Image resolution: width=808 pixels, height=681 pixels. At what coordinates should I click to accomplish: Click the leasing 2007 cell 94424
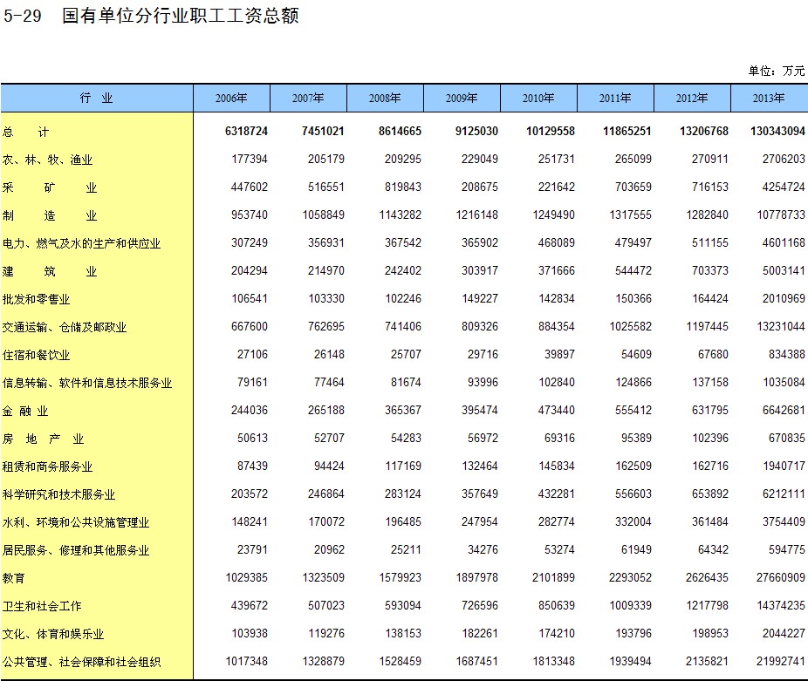(x=329, y=466)
